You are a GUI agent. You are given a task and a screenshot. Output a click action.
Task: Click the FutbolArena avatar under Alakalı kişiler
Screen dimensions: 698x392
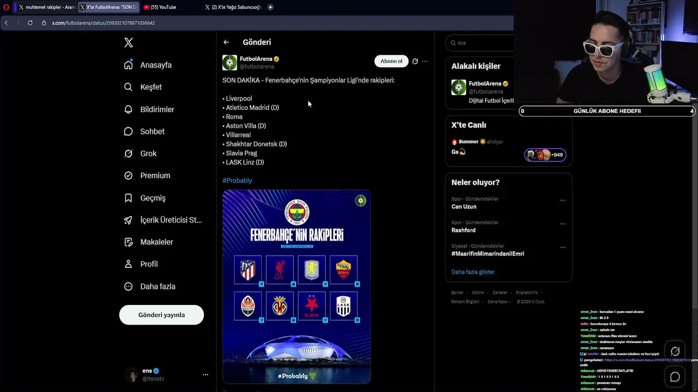tap(459, 87)
